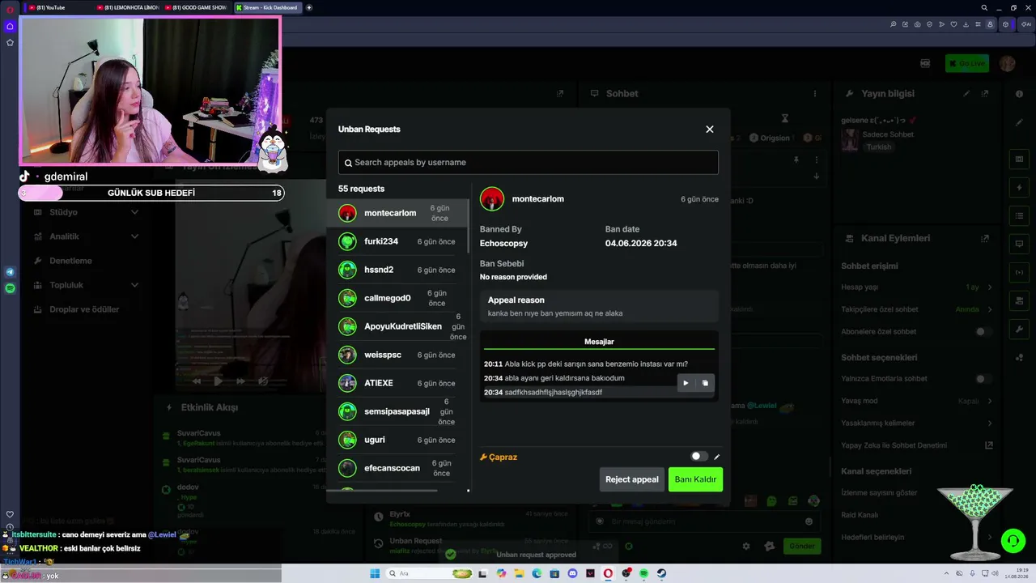
Task: Open the profile avatar in dashboard header
Action: [1007, 63]
